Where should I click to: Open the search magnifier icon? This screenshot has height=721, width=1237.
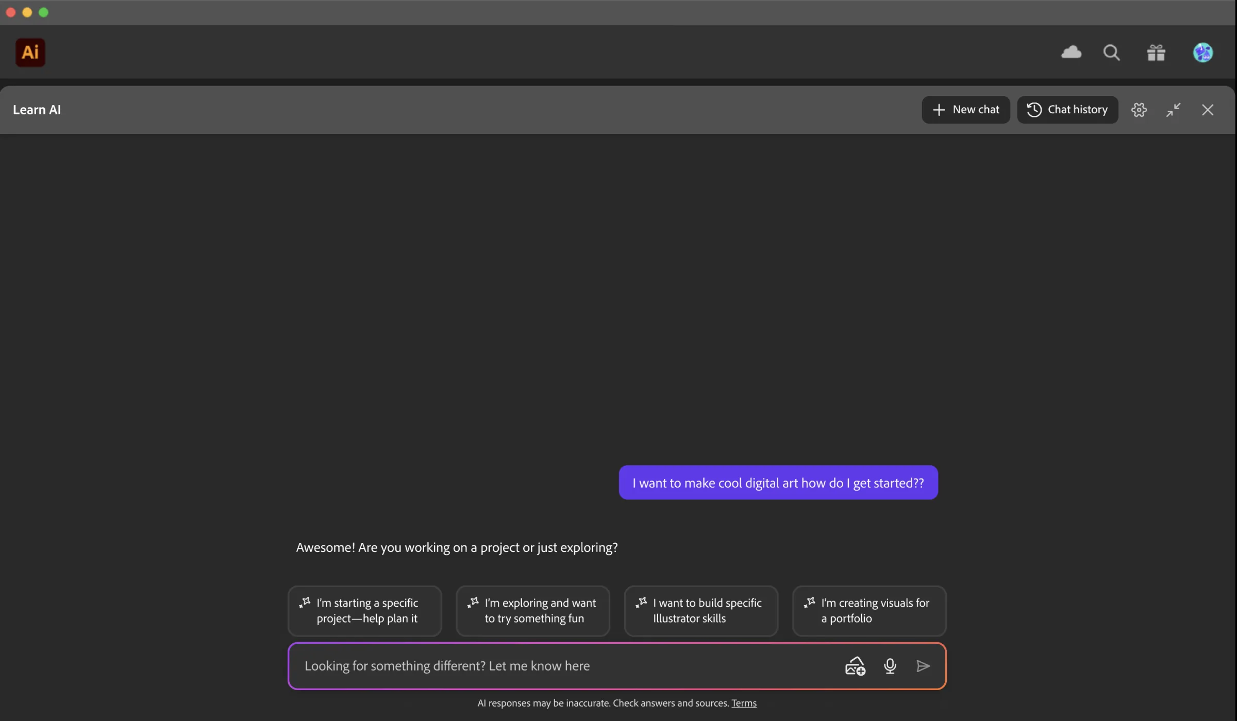point(1111,53)
